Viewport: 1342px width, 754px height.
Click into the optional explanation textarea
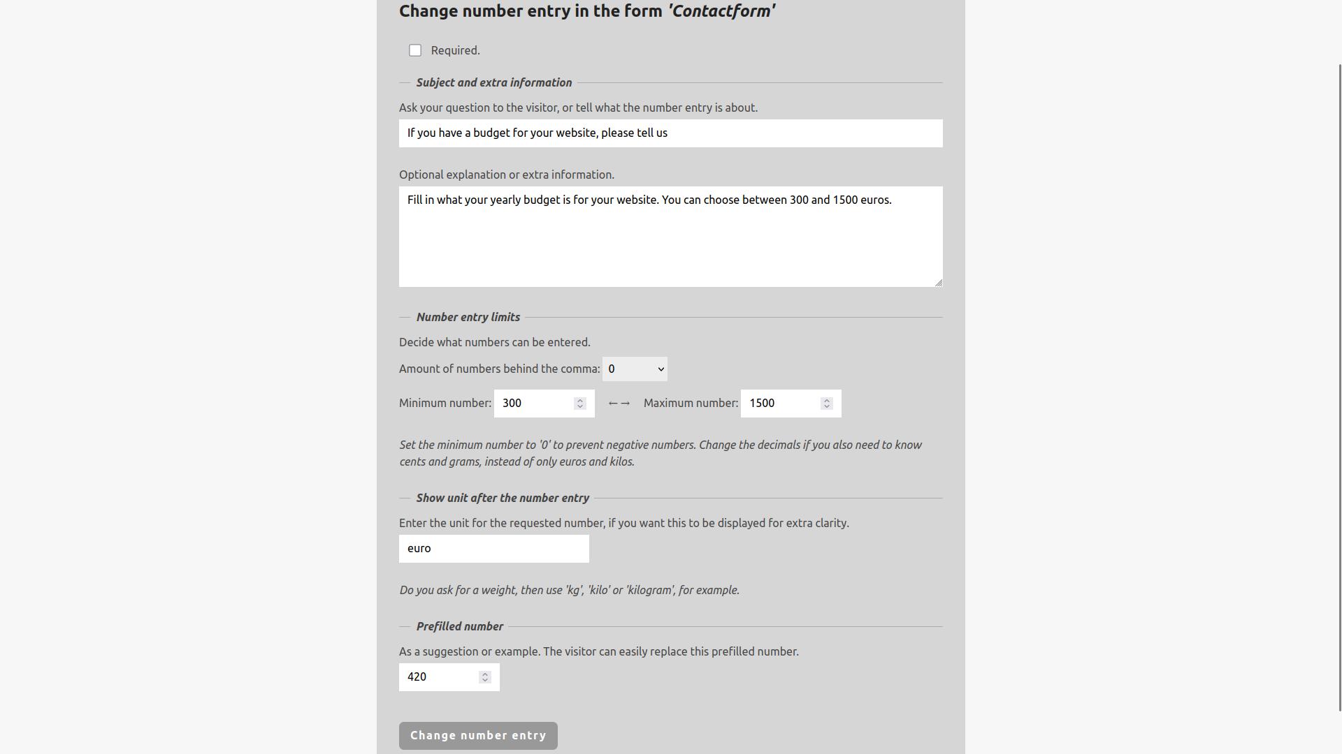[x=671, y=237]
